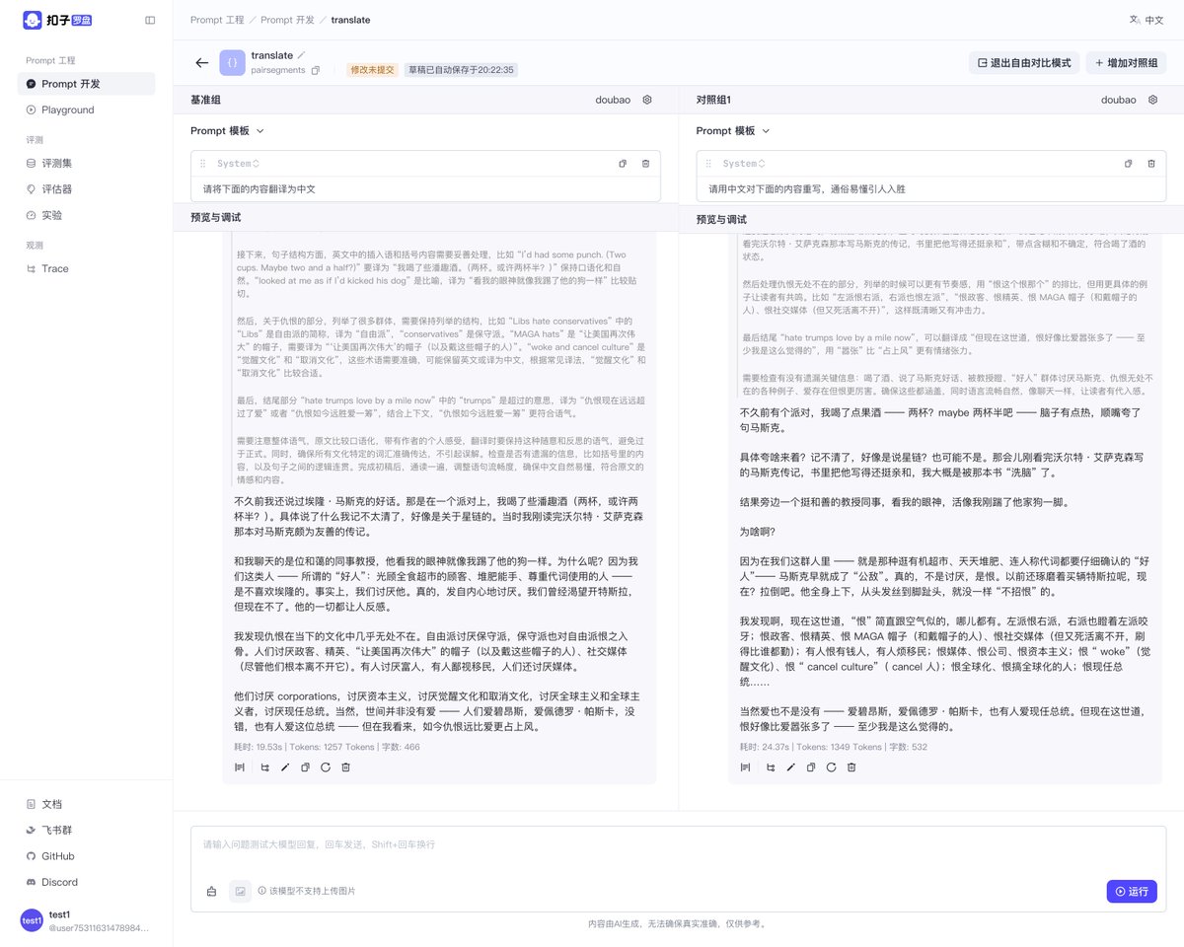
Task: Click the clear-chat broom icon in input box
Action: (x=211, y=891)
